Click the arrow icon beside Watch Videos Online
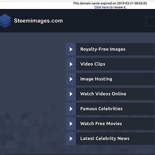 pos(71,94)
